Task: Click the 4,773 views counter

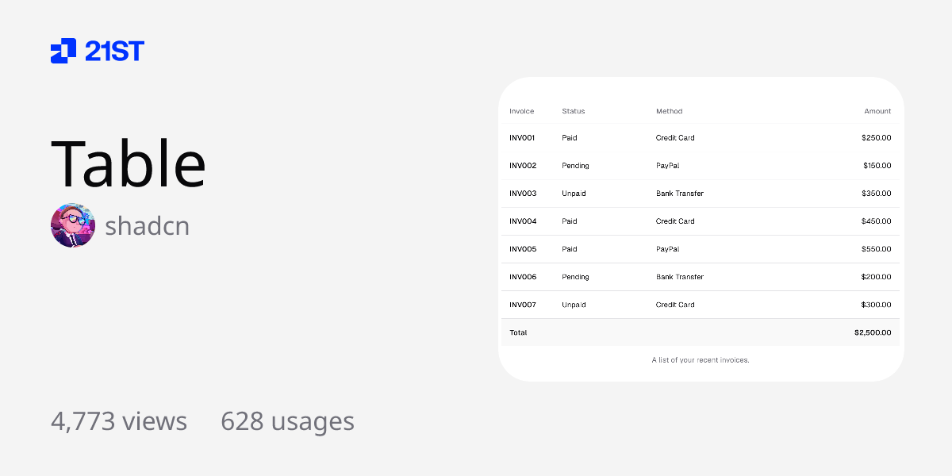Action: [x=119, y=421]
